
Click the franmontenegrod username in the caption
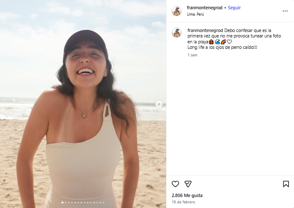pyautogui.click(x=205, y=31)
